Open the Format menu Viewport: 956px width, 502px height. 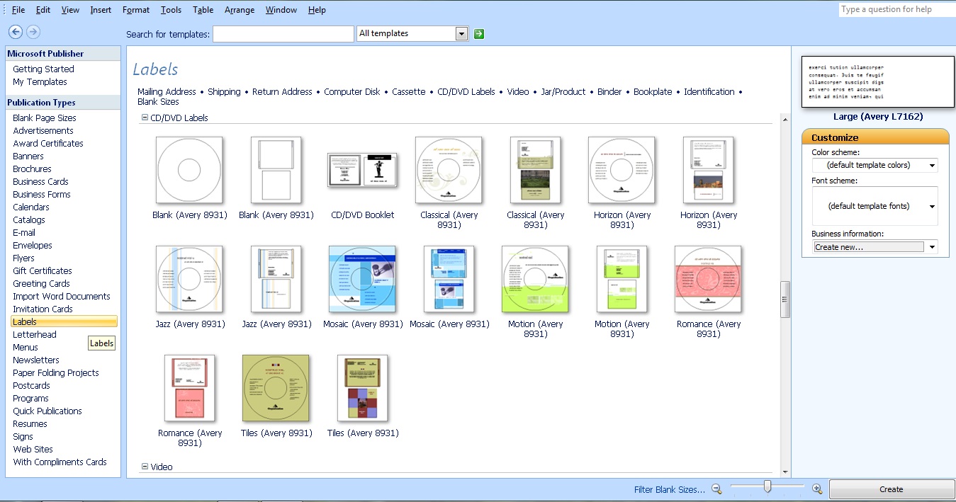pos(135,9)
